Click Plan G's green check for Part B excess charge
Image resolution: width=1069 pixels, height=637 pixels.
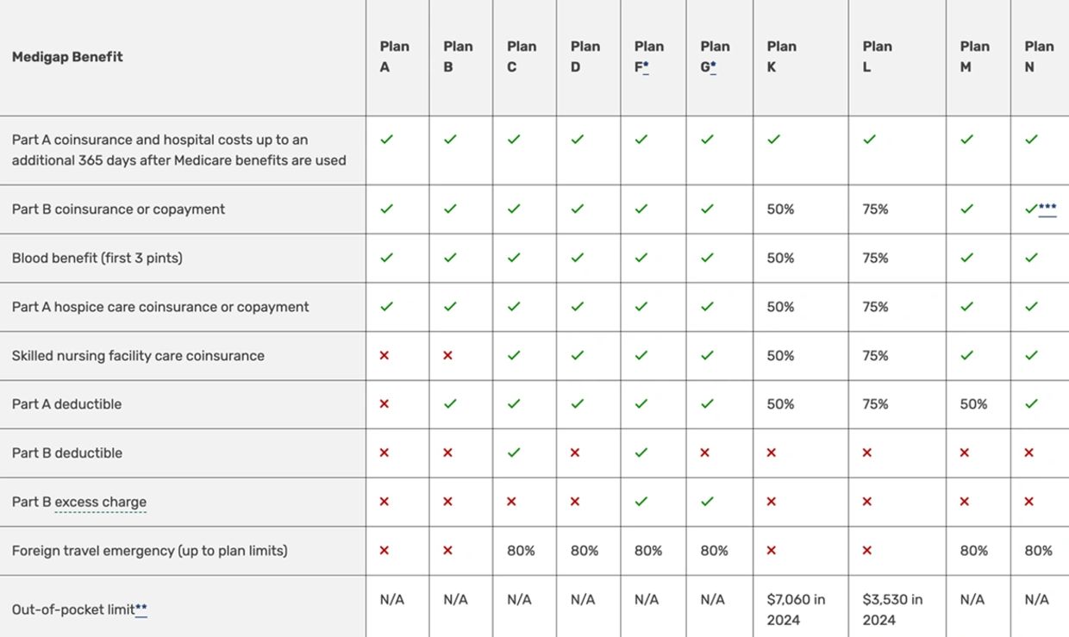(707, 502)
